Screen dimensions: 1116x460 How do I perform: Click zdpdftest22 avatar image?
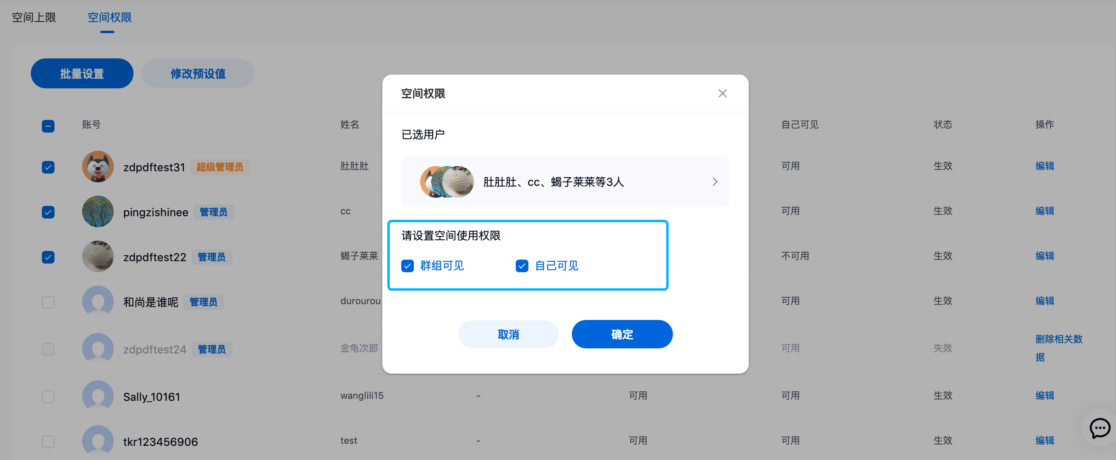point(98,256)
